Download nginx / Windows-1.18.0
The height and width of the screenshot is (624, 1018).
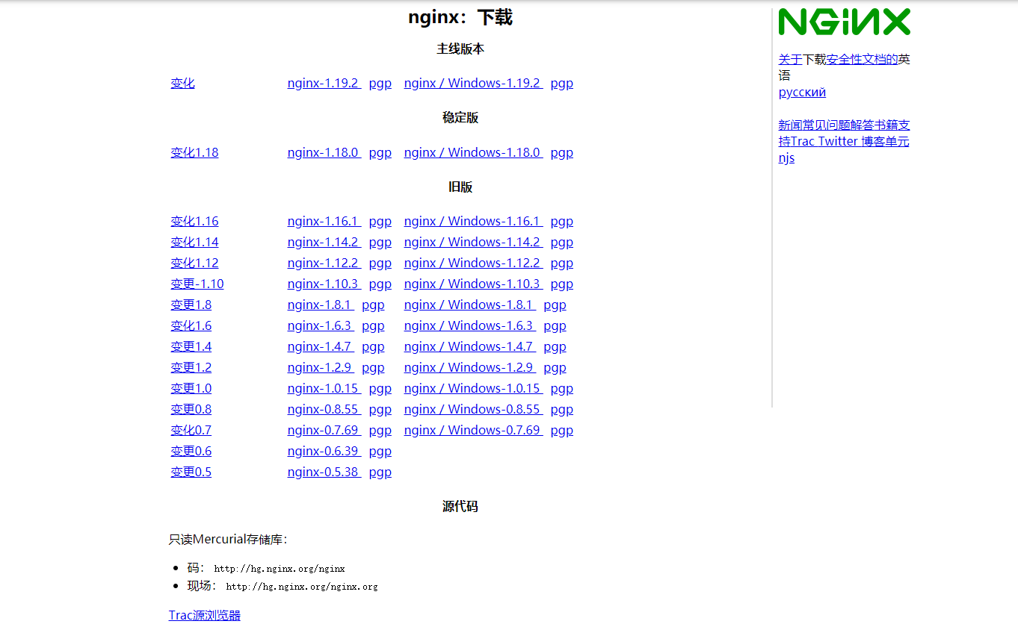(473, 152)
